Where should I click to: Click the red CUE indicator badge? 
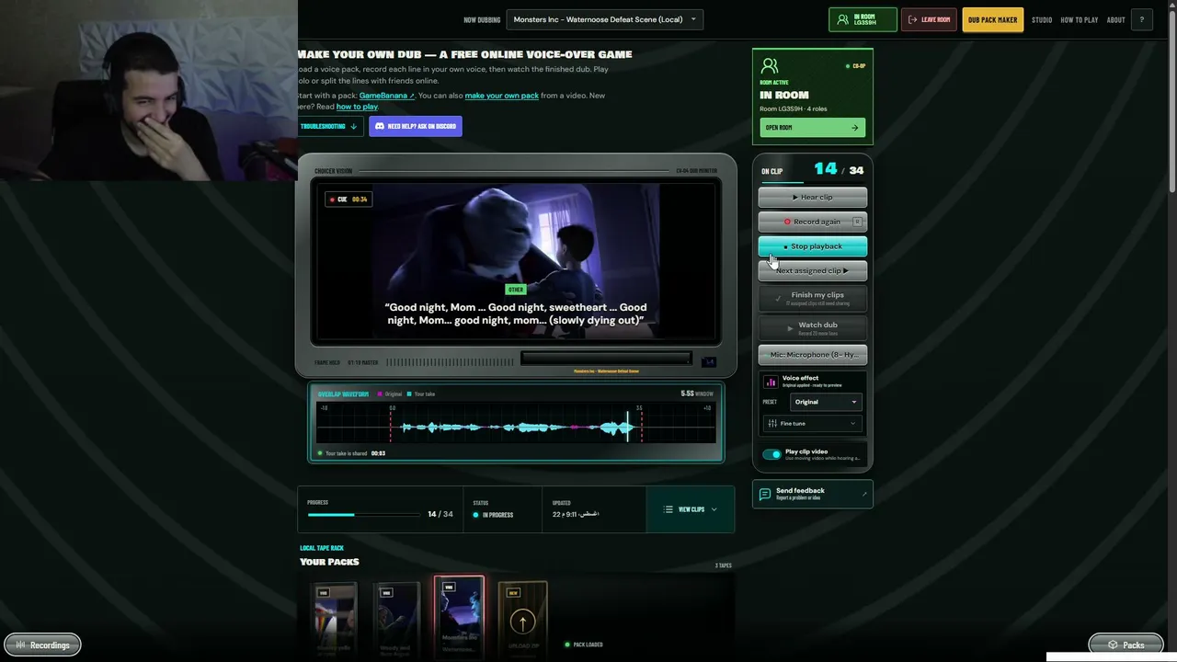349,200
